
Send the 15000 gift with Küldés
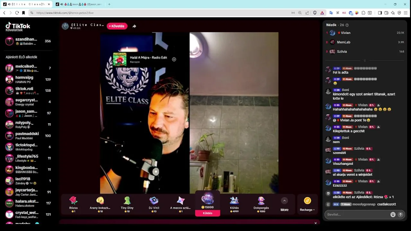tap(208, 213)
